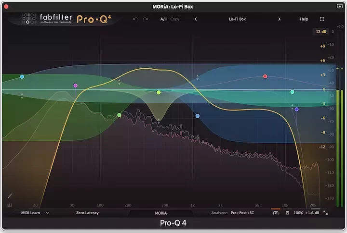Click the 100 frequency axis label
This screenshot has width=347, height=233.
coord(100,205)
